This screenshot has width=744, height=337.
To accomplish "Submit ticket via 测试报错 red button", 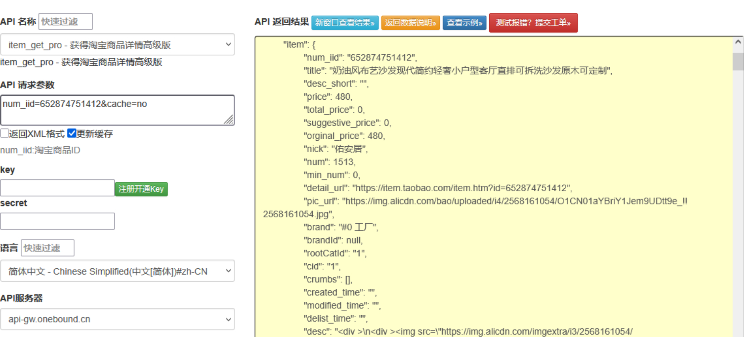I will click(533, 23).
